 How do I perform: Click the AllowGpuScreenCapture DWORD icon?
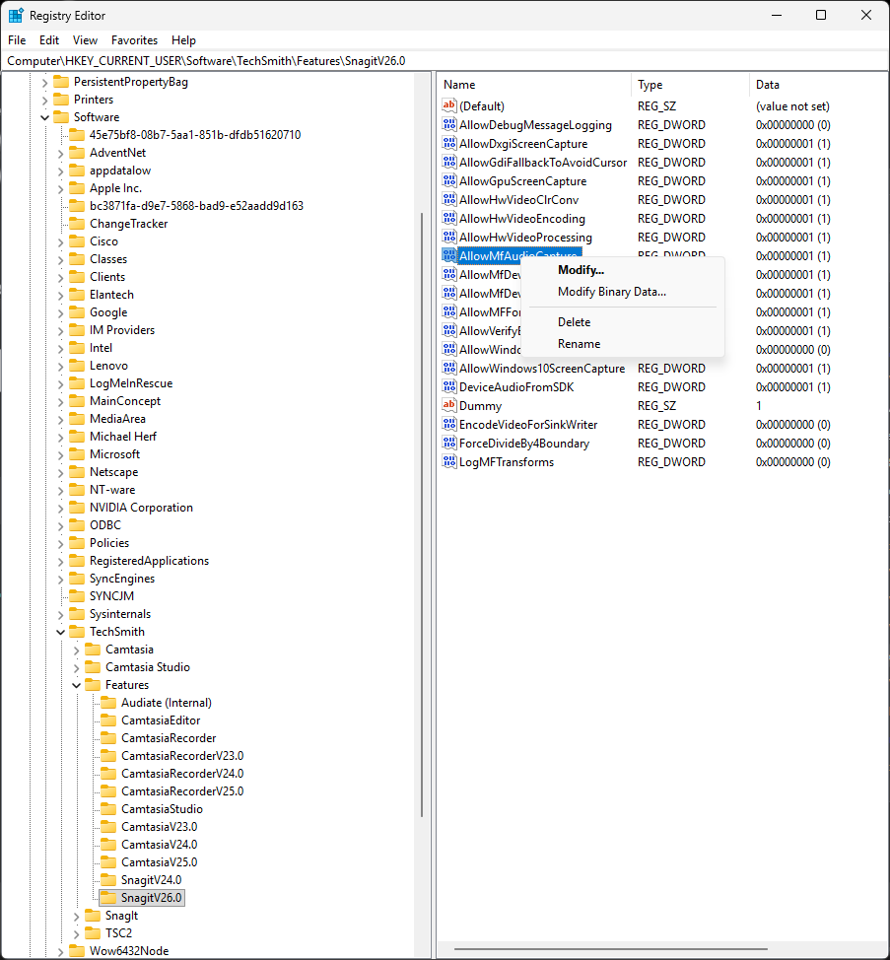[x=449, y=180]
